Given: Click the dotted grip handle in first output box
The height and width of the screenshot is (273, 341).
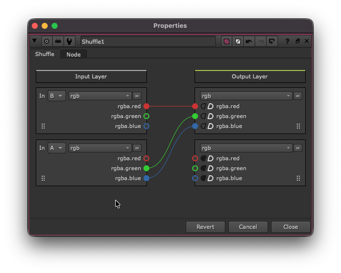Looking at the screenshot, I should 298,126.
